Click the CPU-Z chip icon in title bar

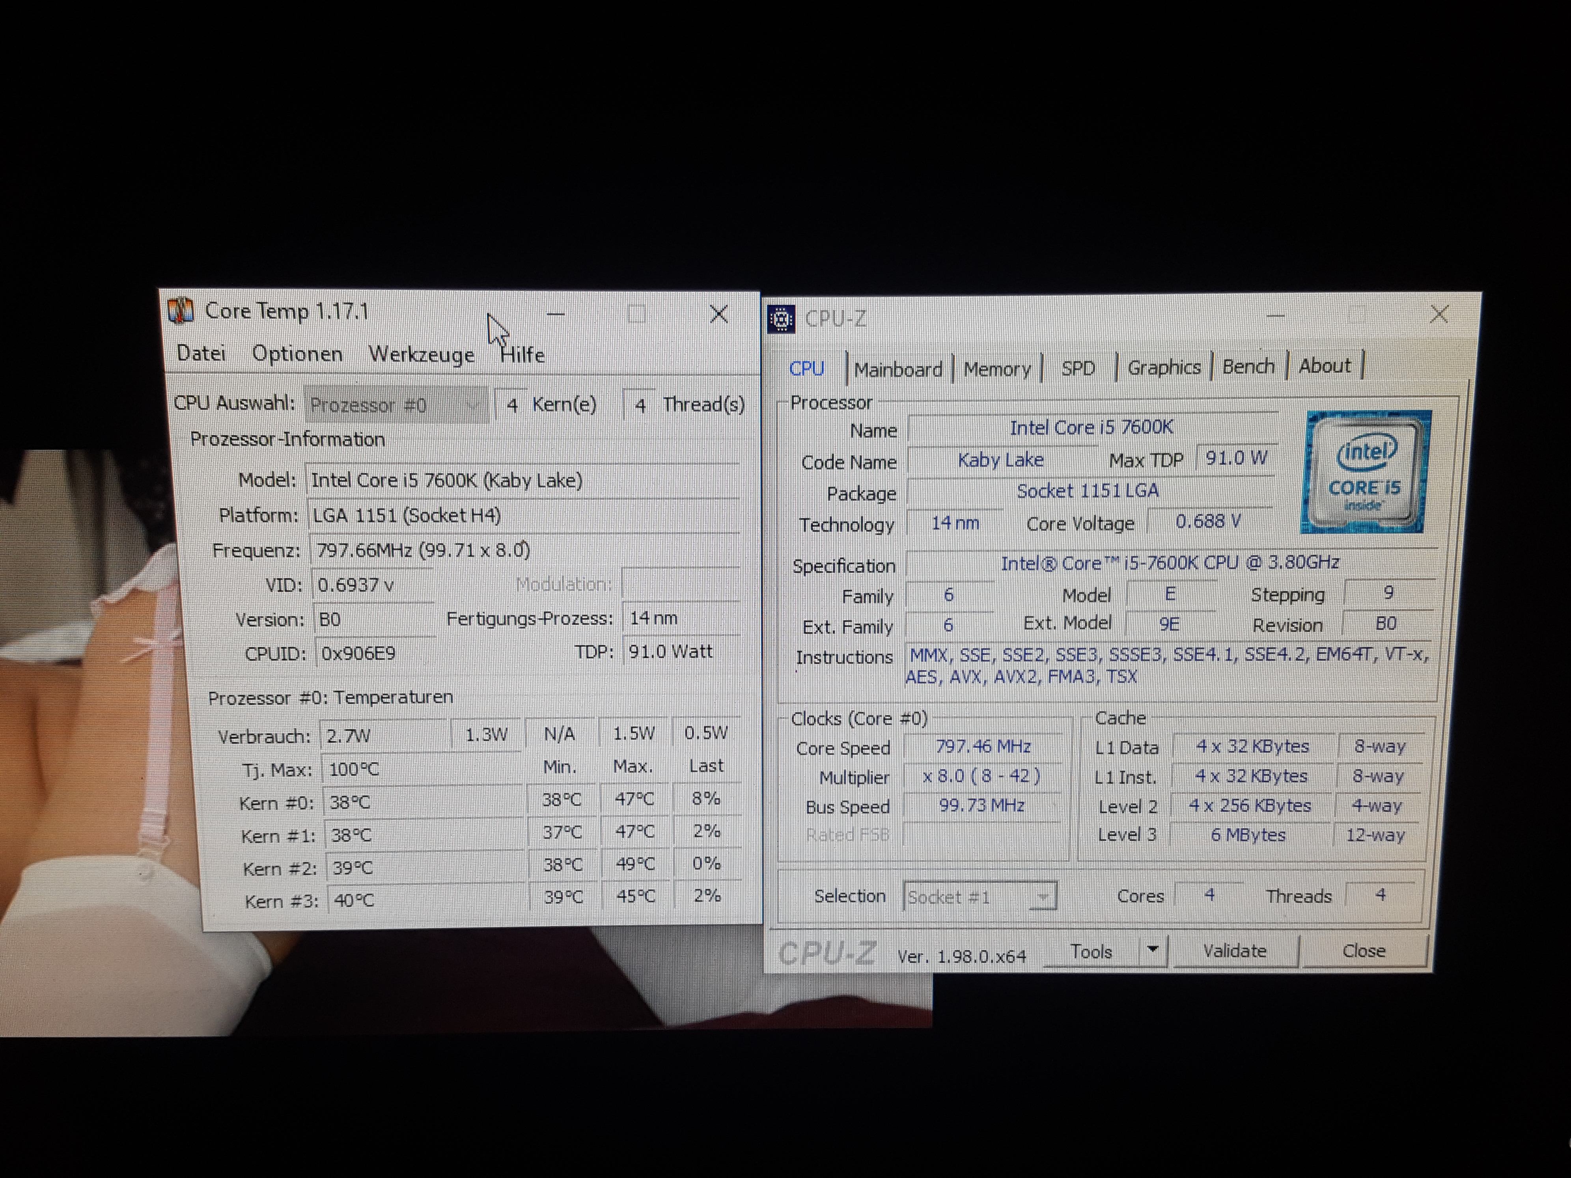pyautogui.click(x=781, y=319)
